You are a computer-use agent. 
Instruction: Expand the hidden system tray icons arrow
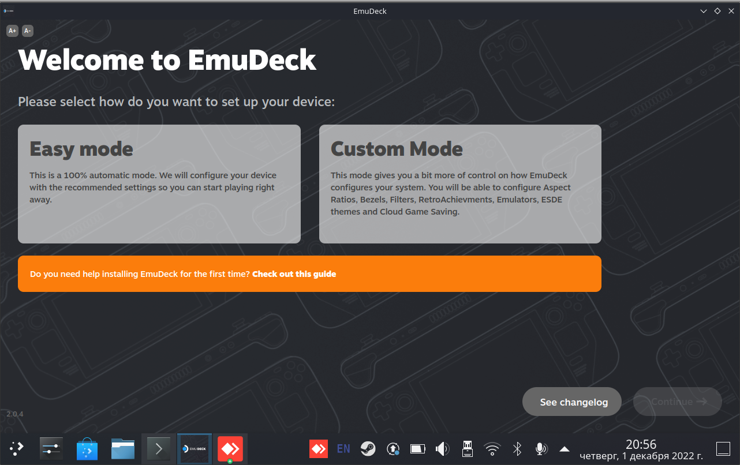point(565,449)
